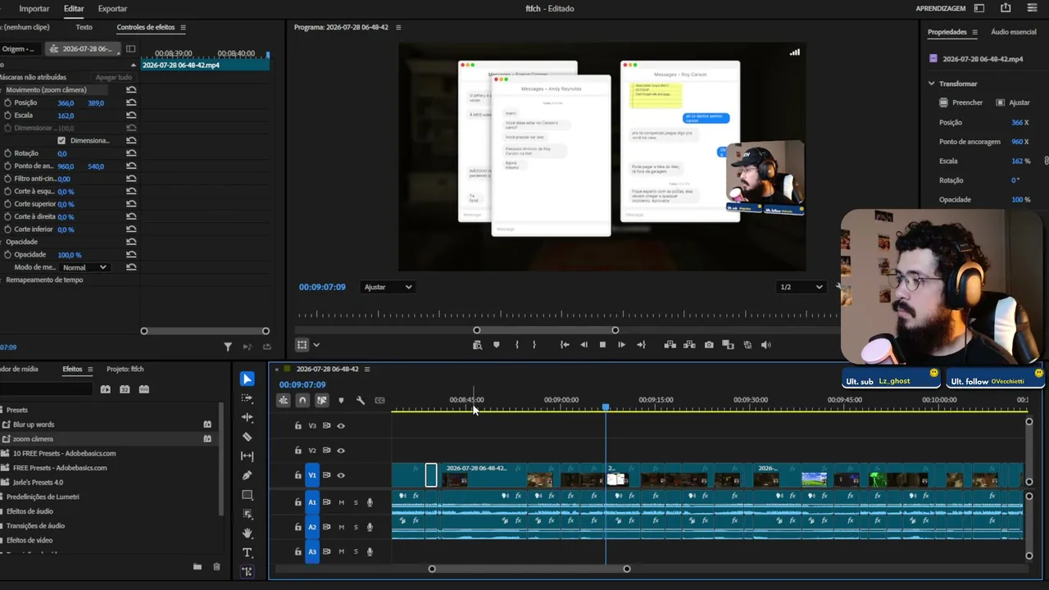Open the 1/2 playback resolution dropdown
The image size is (1049, 590).
[802, 287]
